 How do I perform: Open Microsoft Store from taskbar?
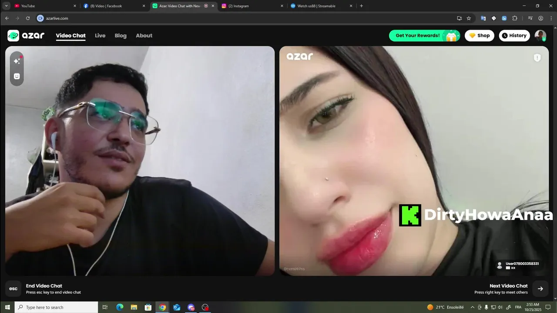(x=148, y=307)
